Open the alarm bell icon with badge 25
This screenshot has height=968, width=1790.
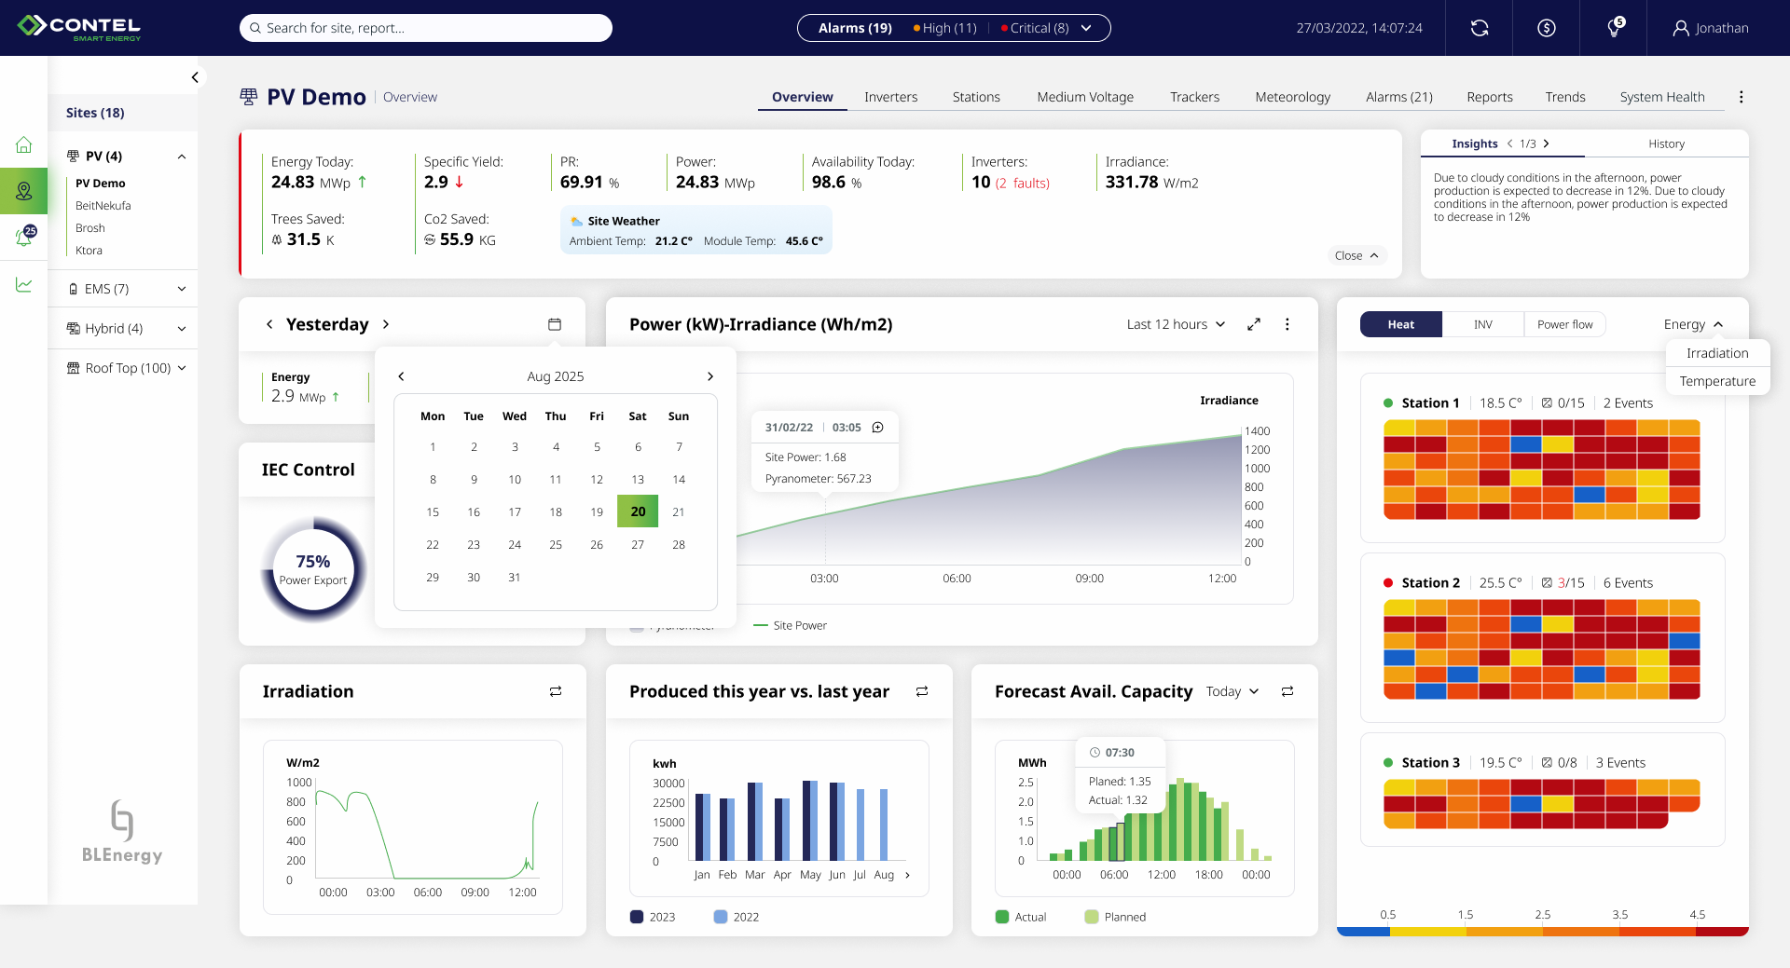[x=24, y=237]
